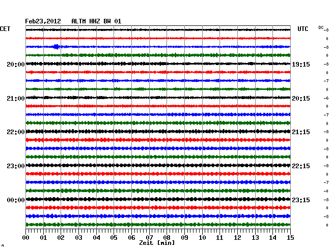Click the 21:00 CET time label
331x251 pixels.
16,99
